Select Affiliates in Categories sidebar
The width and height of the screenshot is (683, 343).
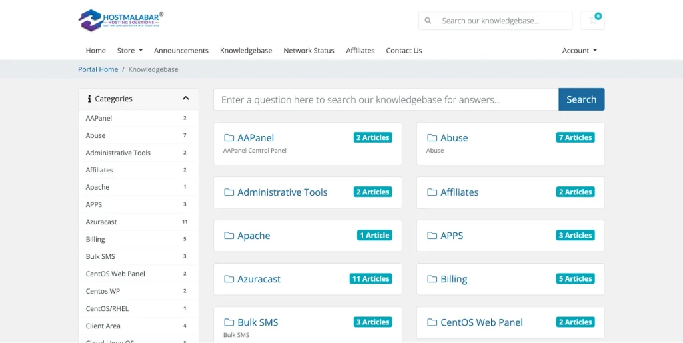(139, 170)
